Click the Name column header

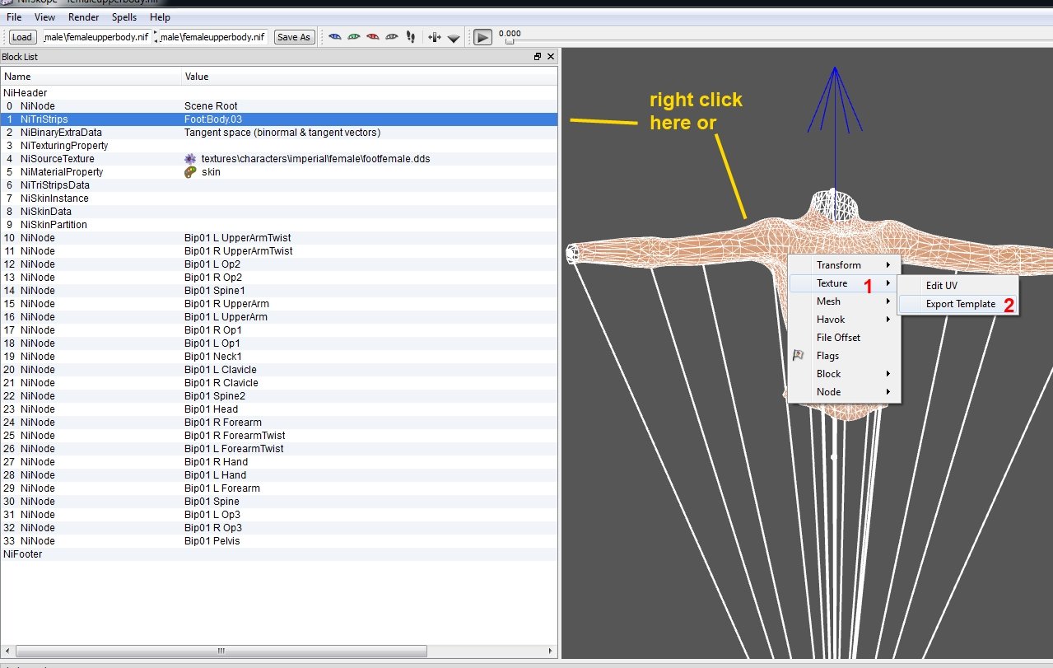coord(91,77)
